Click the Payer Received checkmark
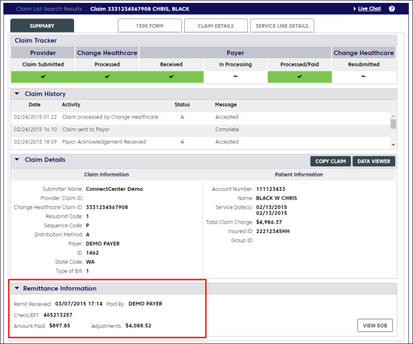This screenshot has height=344, width=413. tap(171, 76)
